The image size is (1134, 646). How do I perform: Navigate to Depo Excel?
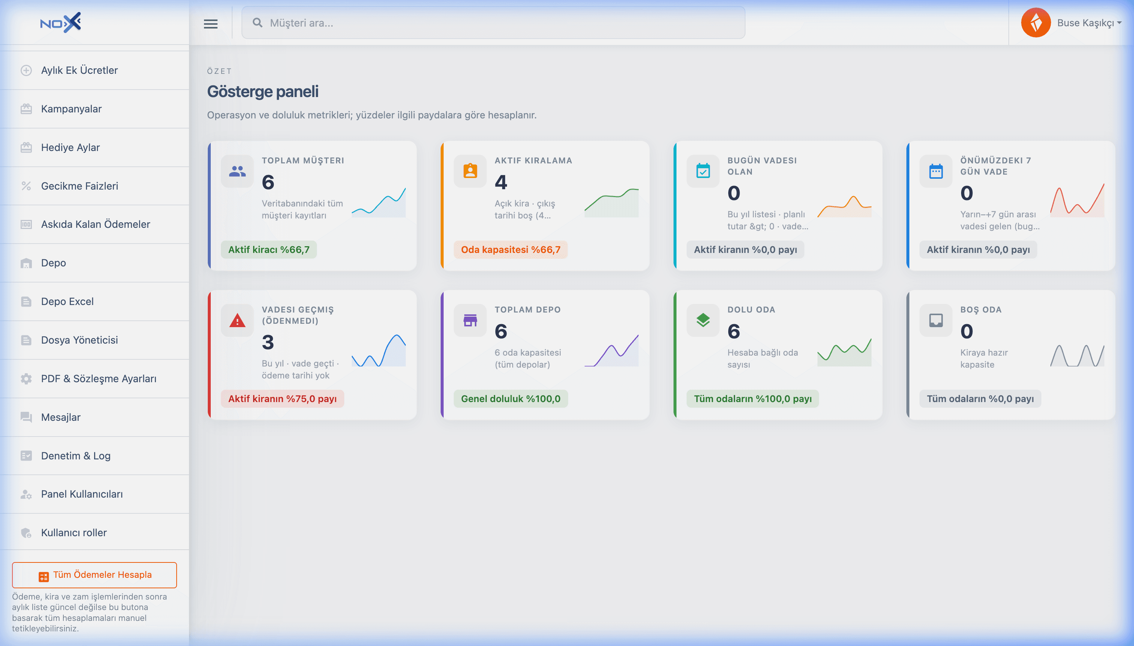coord(94,301)
